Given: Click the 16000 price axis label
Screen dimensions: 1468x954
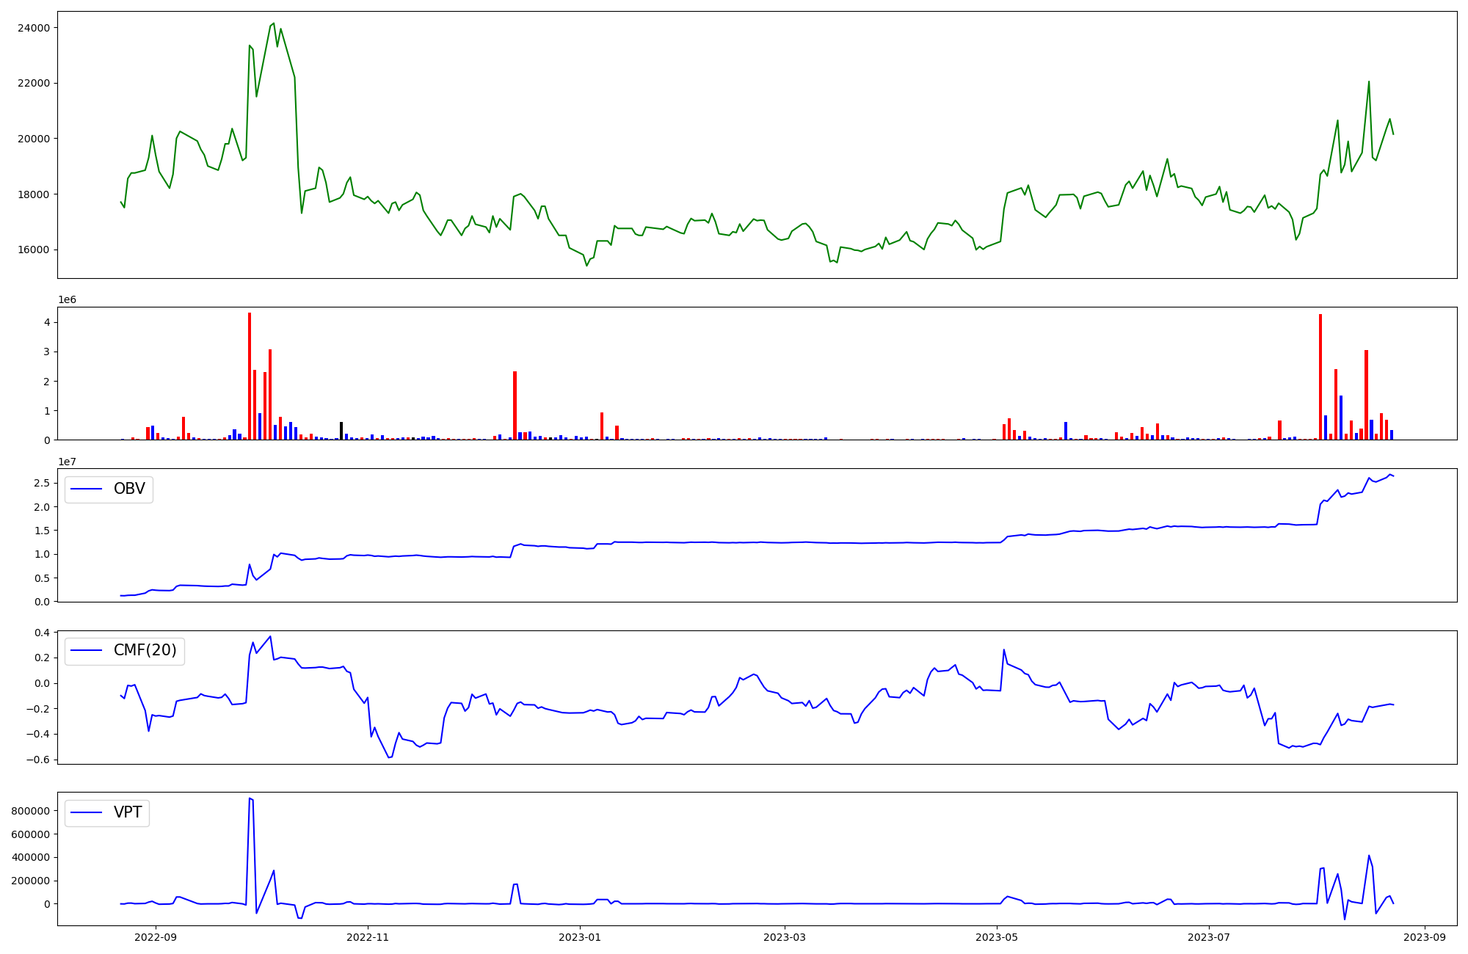Looking at the screenshot, I should click(34, 250).
